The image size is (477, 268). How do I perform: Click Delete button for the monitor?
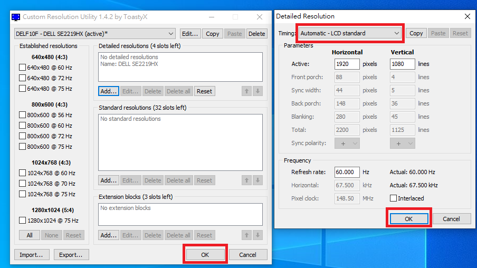click(x=257, y=33)
